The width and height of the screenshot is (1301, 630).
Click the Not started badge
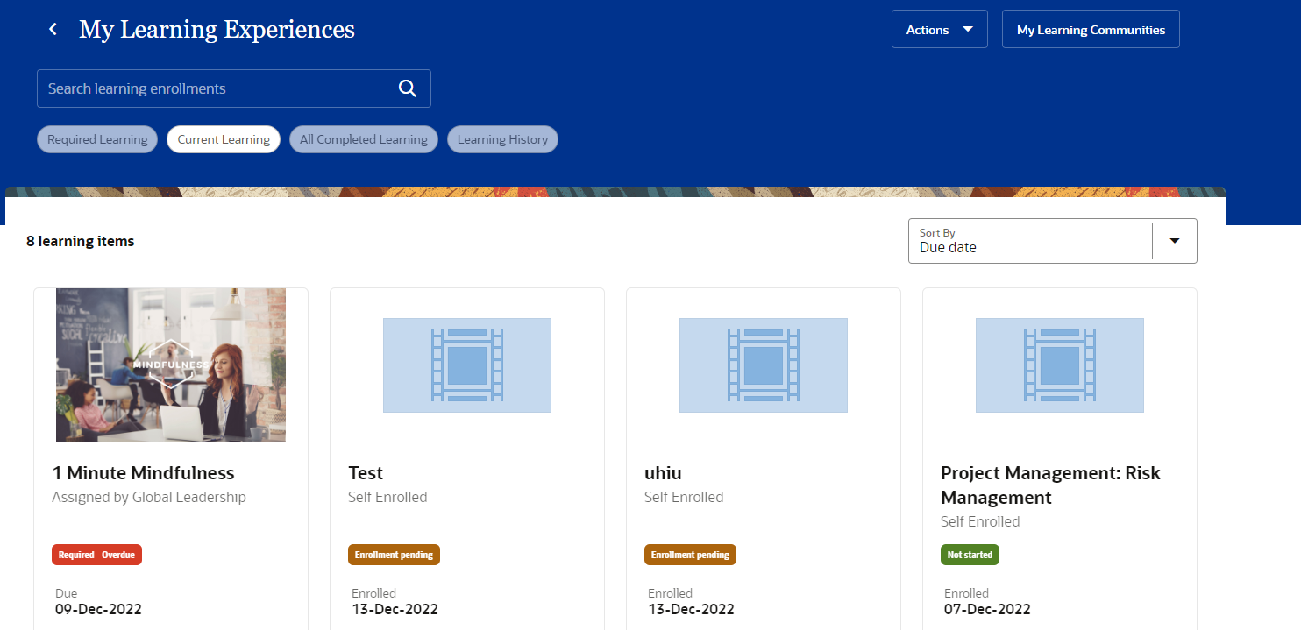970,555
